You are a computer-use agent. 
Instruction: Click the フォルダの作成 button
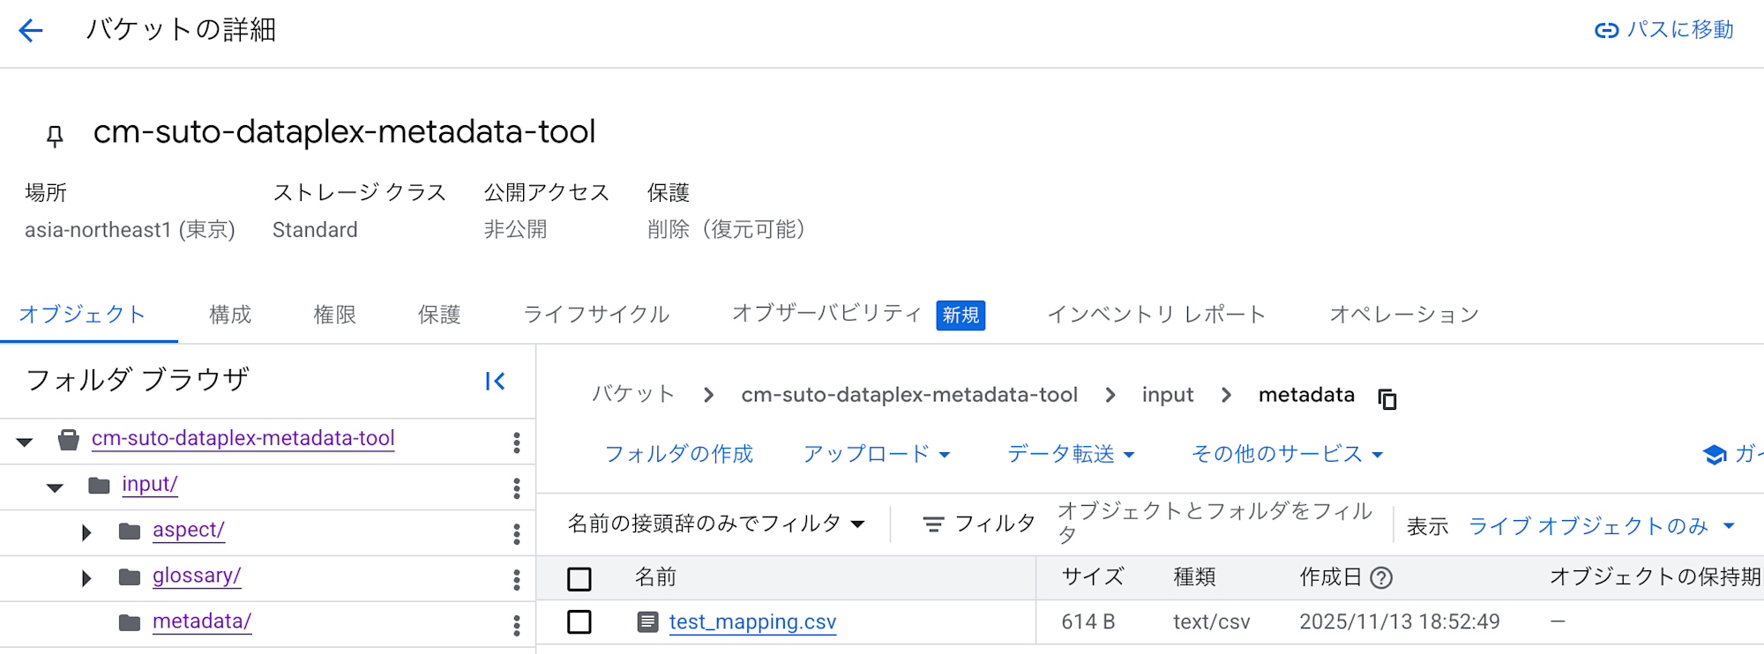pyautogui.click(x=679, y=454)
